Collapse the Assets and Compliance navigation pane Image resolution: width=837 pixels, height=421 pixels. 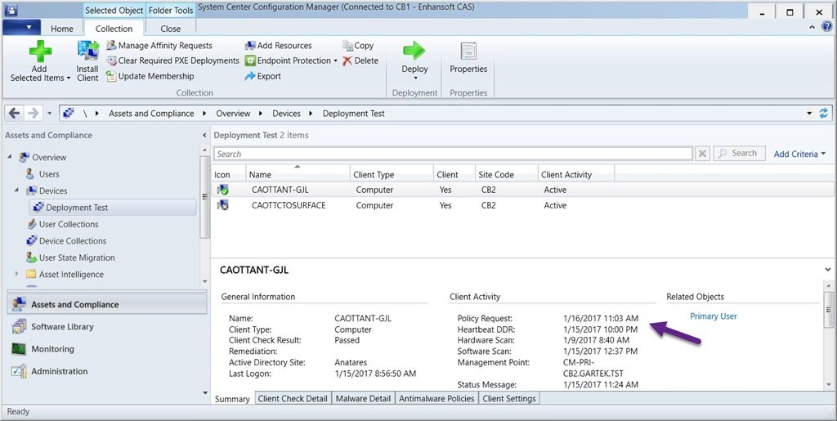pyautogui.click(x=204, y=136)
